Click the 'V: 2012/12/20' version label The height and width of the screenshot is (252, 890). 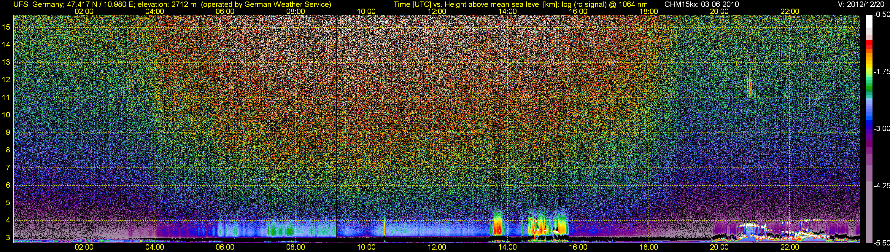pos(862,4)
